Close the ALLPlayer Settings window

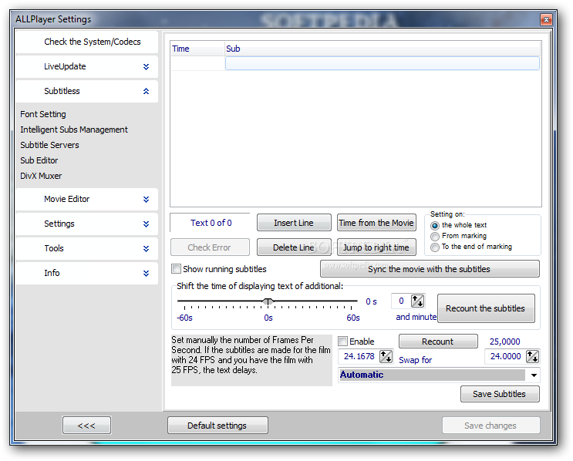(x=546, y=19)
